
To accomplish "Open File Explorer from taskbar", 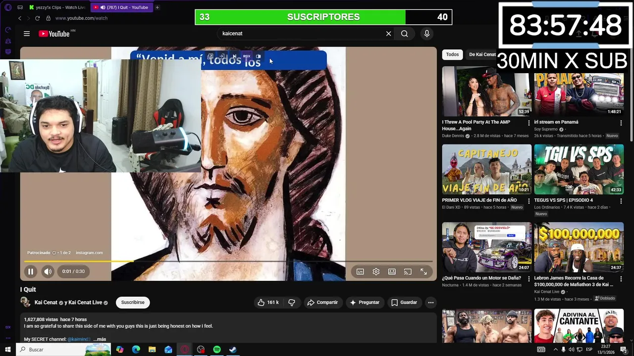I will (152, 350).
